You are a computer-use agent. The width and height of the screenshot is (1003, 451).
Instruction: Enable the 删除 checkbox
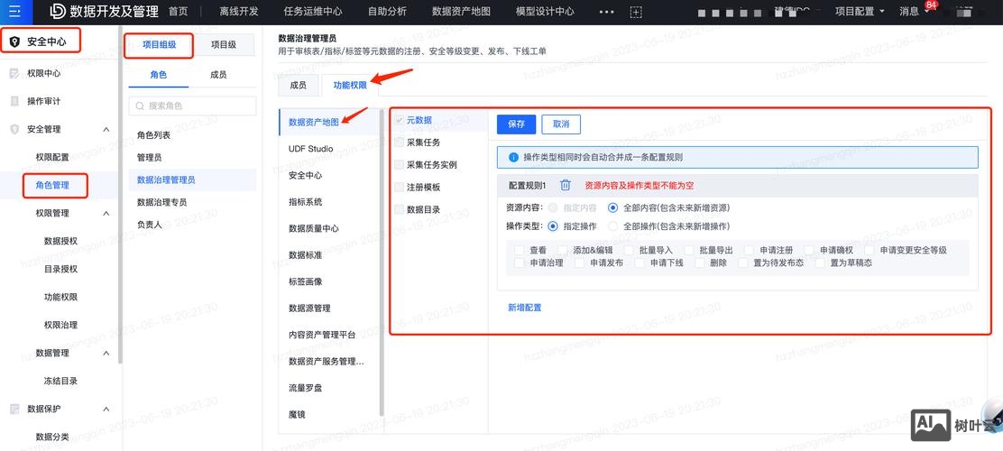click(700, 262)
